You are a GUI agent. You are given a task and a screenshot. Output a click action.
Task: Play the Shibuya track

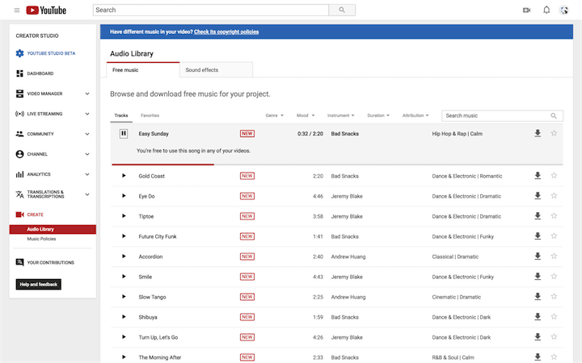coord(124,317)
